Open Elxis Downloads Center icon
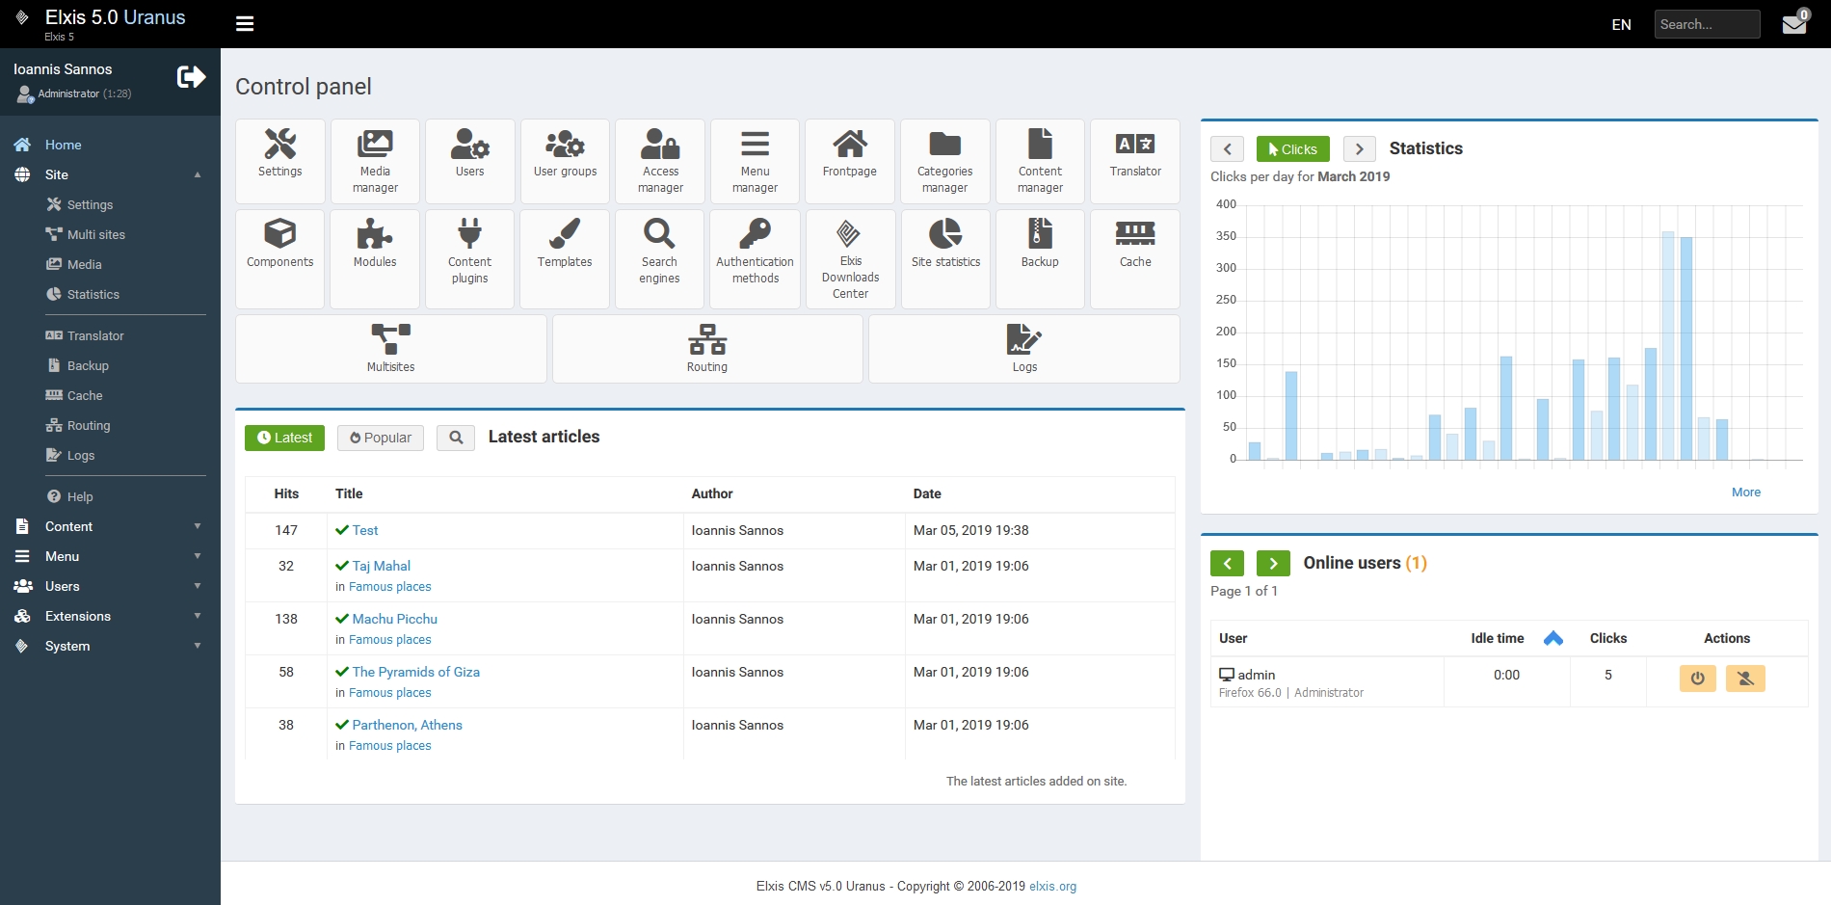 click(x=850, y=259)
